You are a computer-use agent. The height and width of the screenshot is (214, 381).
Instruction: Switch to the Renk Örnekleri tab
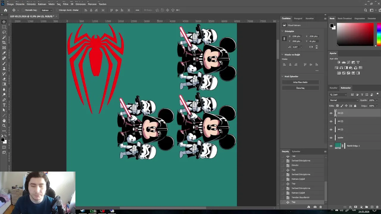coord(345,18)
